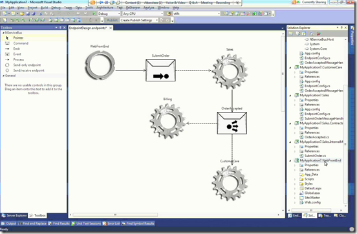Select Default.aspx file

point(313,189)
